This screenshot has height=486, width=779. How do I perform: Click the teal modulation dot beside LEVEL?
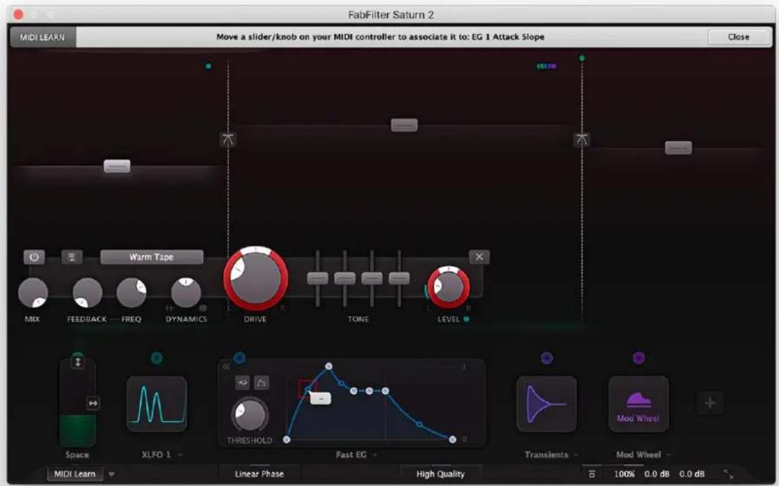pos(466,319)
